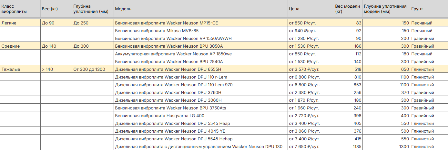
Task: Click price 'от 2 720 ₽/сут.'
Action: (311, 116)
